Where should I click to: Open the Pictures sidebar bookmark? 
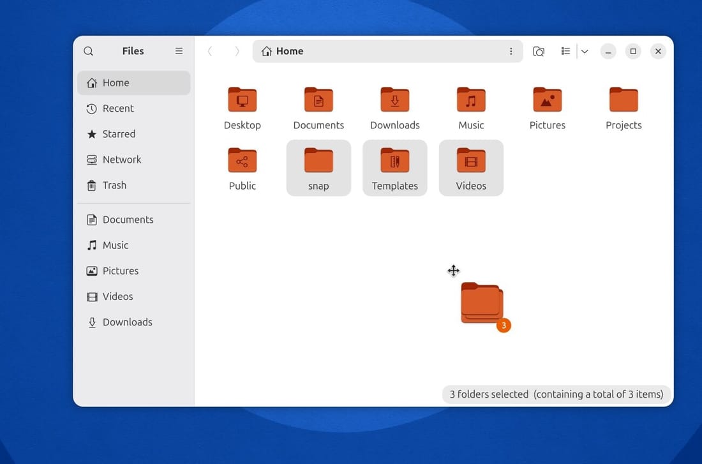[x=133, y=271]
